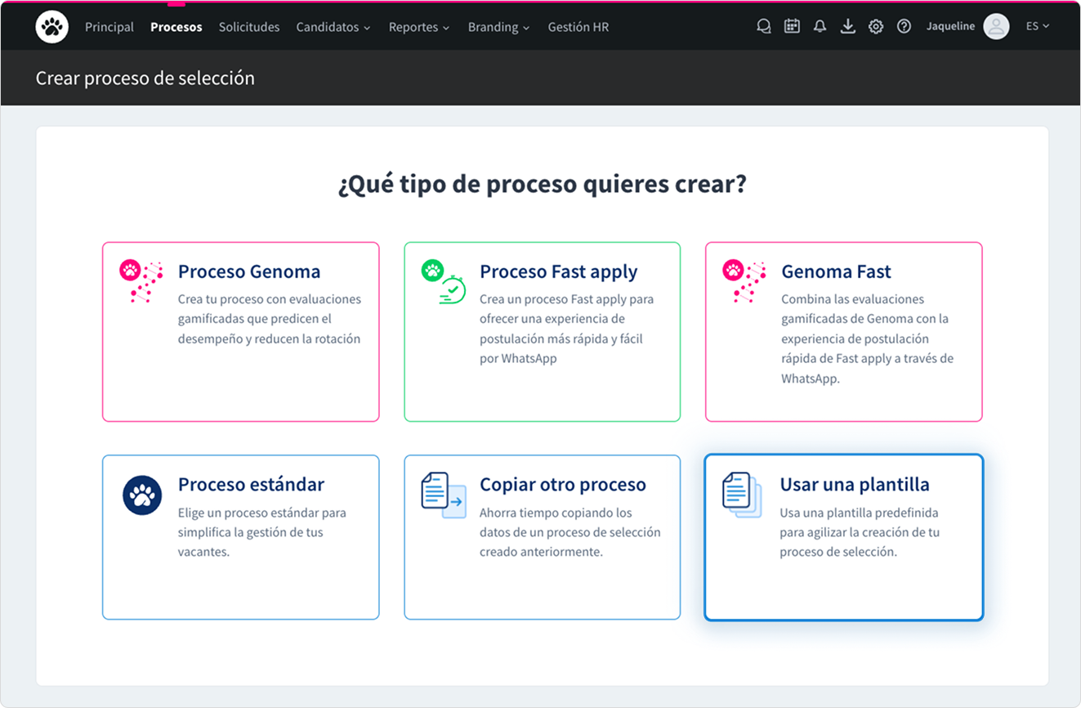Open the ES language selector
The height and width of the screenshot is (708, 1081).
click(x=1037, y=27)
